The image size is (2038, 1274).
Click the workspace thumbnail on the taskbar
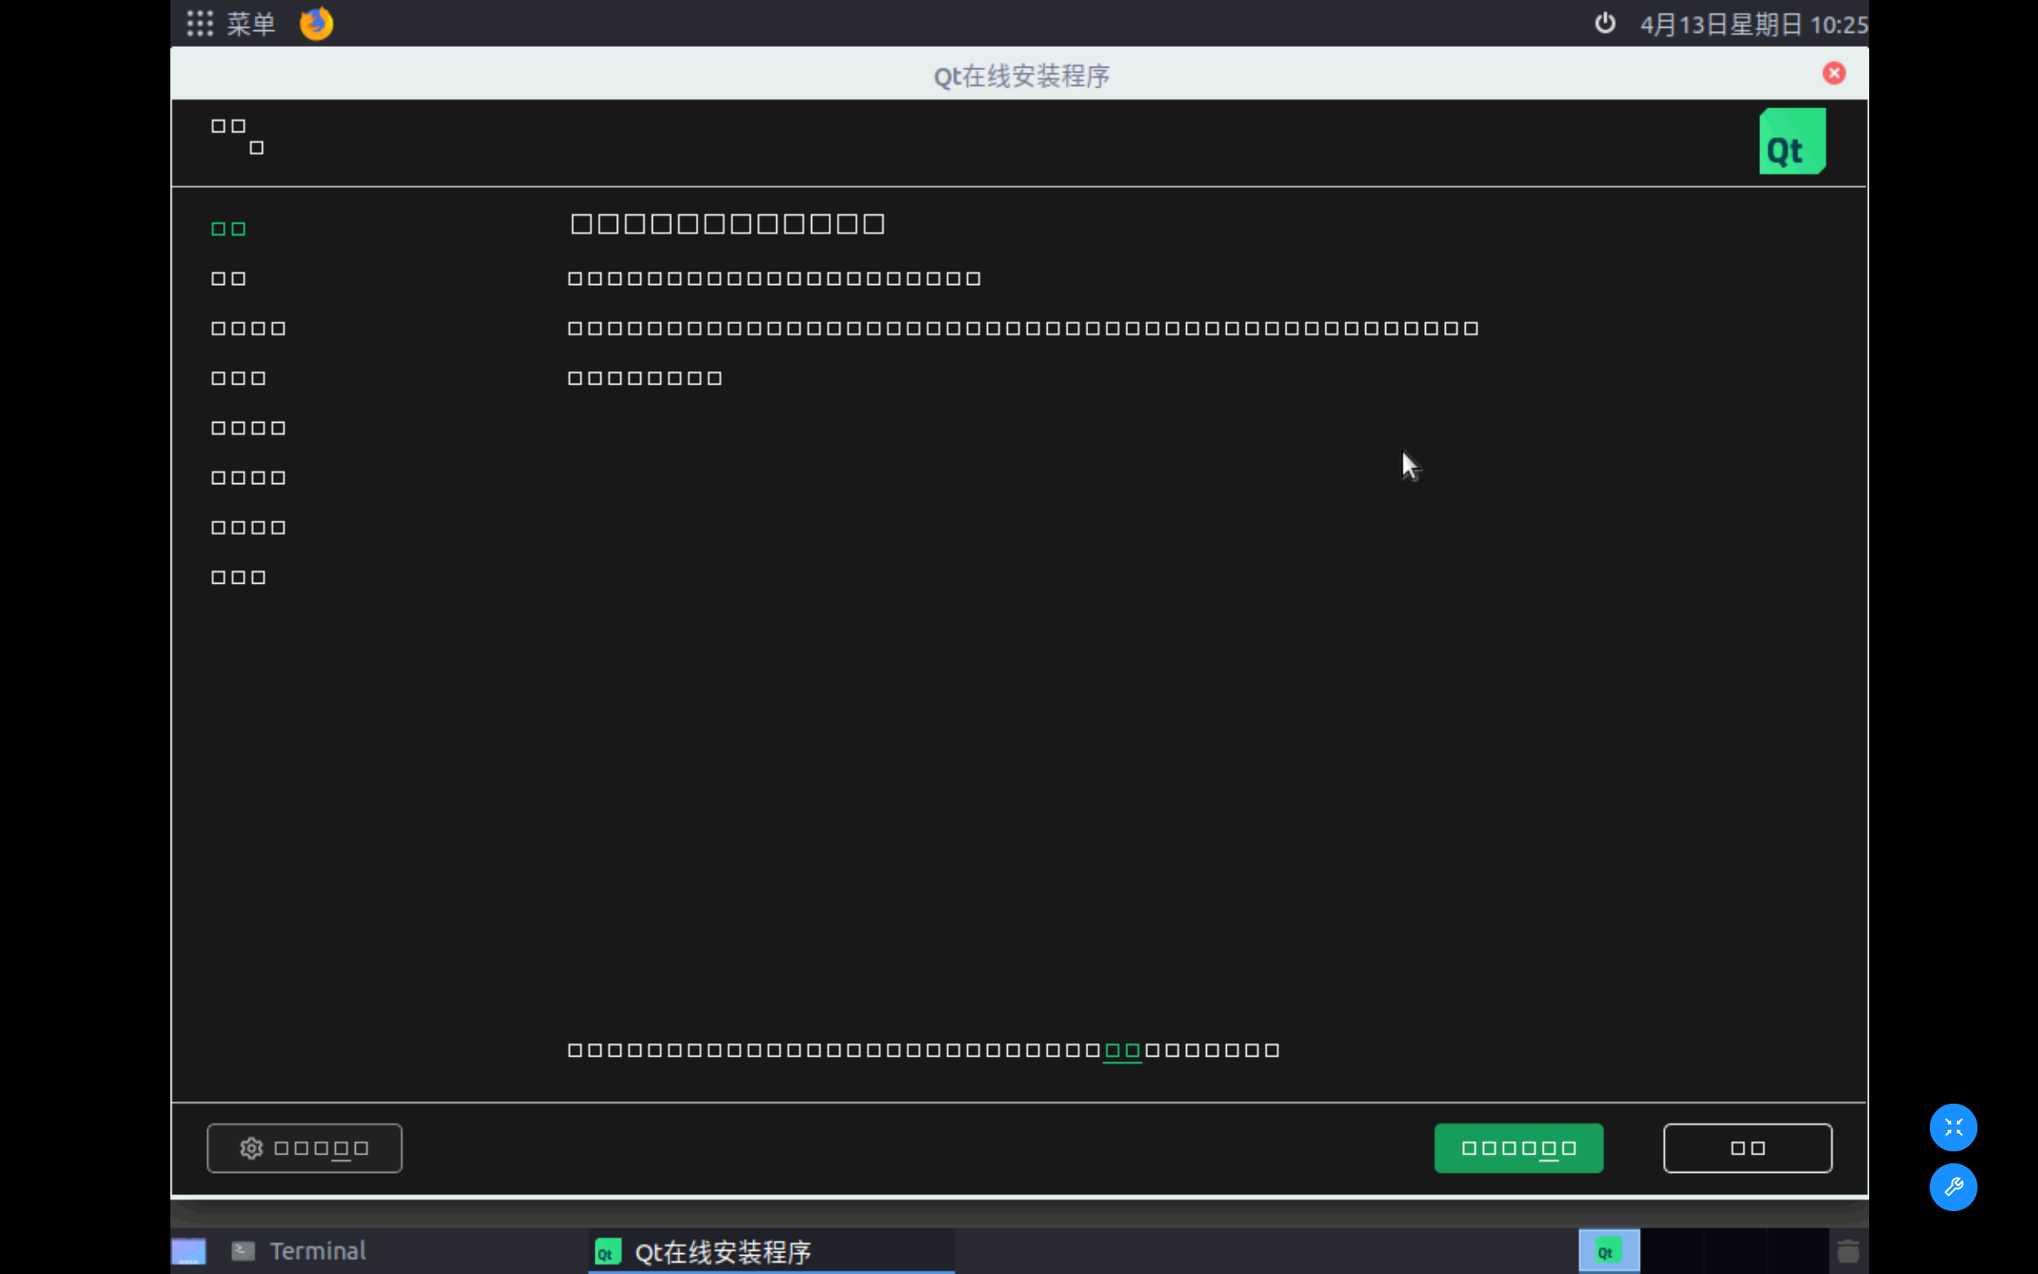pos(189,1250)
